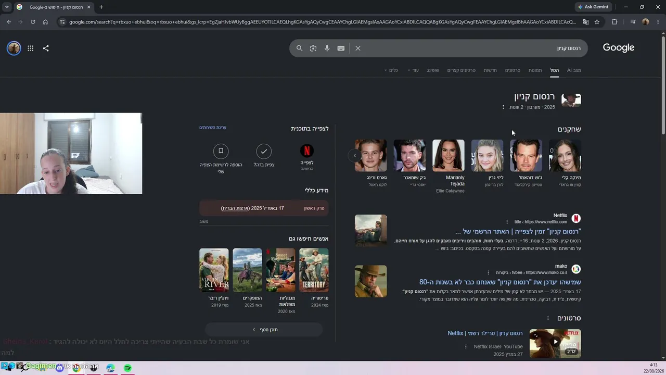The image size is (666, 375).
Task: Translate this page using the address bar icon
Action: [x=585, y=22]
